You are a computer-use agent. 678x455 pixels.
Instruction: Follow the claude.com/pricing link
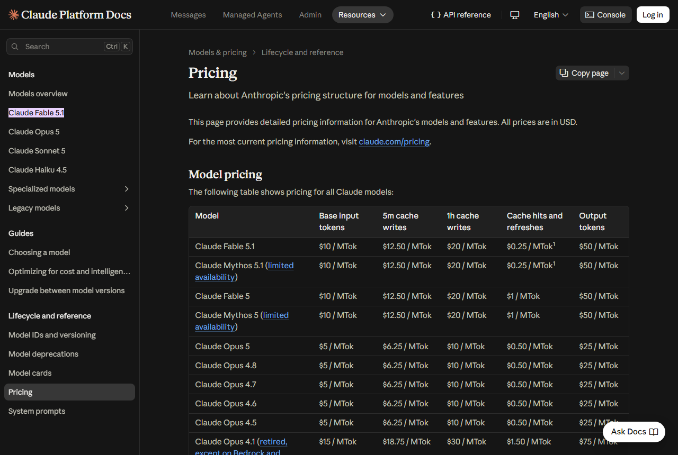[394, 142]
